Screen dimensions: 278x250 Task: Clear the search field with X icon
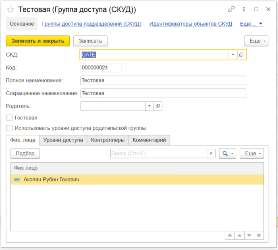(211, 154)
